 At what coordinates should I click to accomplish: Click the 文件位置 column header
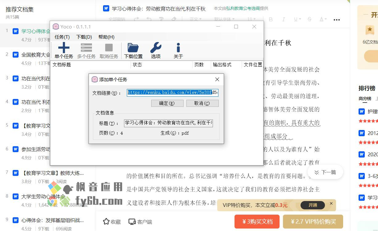point(252,65)
